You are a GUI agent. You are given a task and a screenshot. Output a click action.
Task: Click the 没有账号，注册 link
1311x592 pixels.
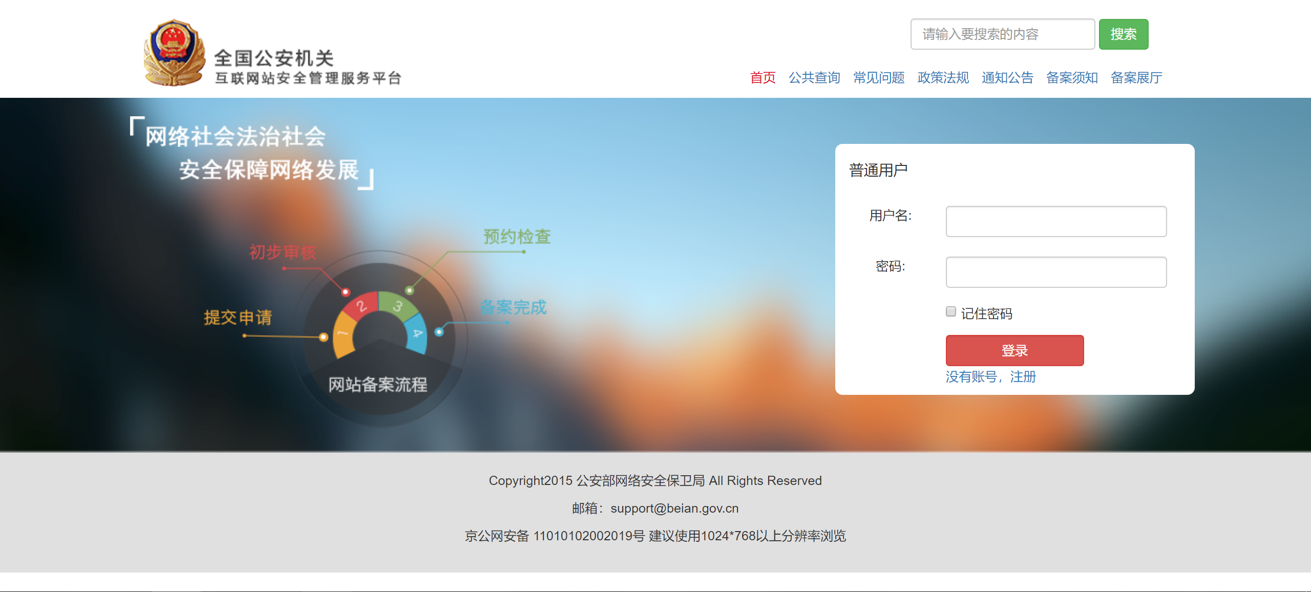tap(991, 377)
